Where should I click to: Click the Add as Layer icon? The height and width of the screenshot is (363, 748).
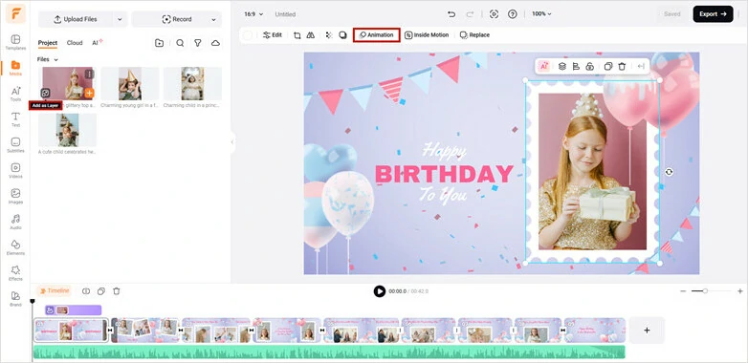coord(45,93)
